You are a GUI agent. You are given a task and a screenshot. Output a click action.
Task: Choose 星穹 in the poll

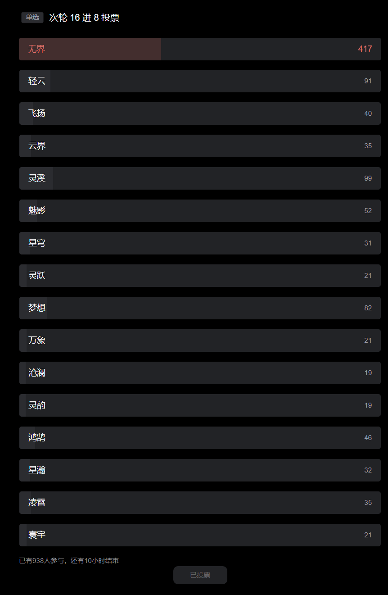pos(200,243)
